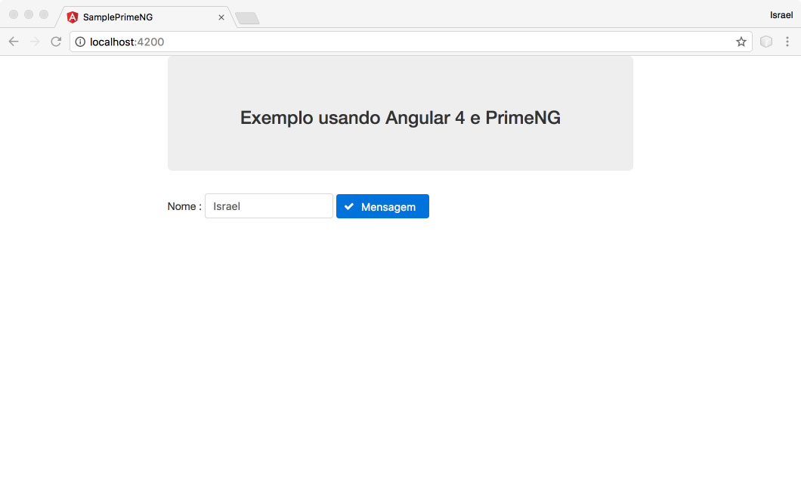Click the green zoom traffic light button
This screenshot has width=801, height=482.
click(x=43, y=14)
